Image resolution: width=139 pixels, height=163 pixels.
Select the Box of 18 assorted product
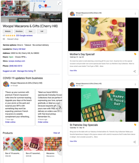point(13,150)
